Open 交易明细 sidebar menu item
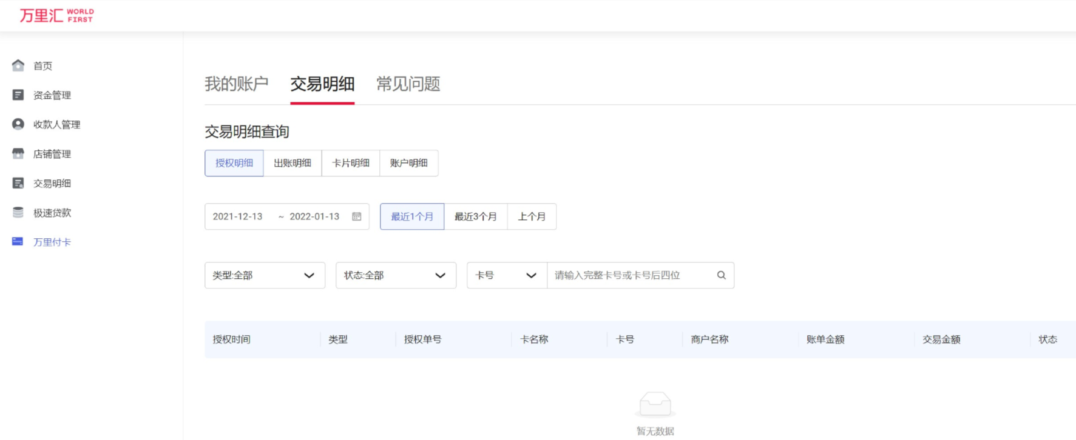 click(x=52, y=183)
